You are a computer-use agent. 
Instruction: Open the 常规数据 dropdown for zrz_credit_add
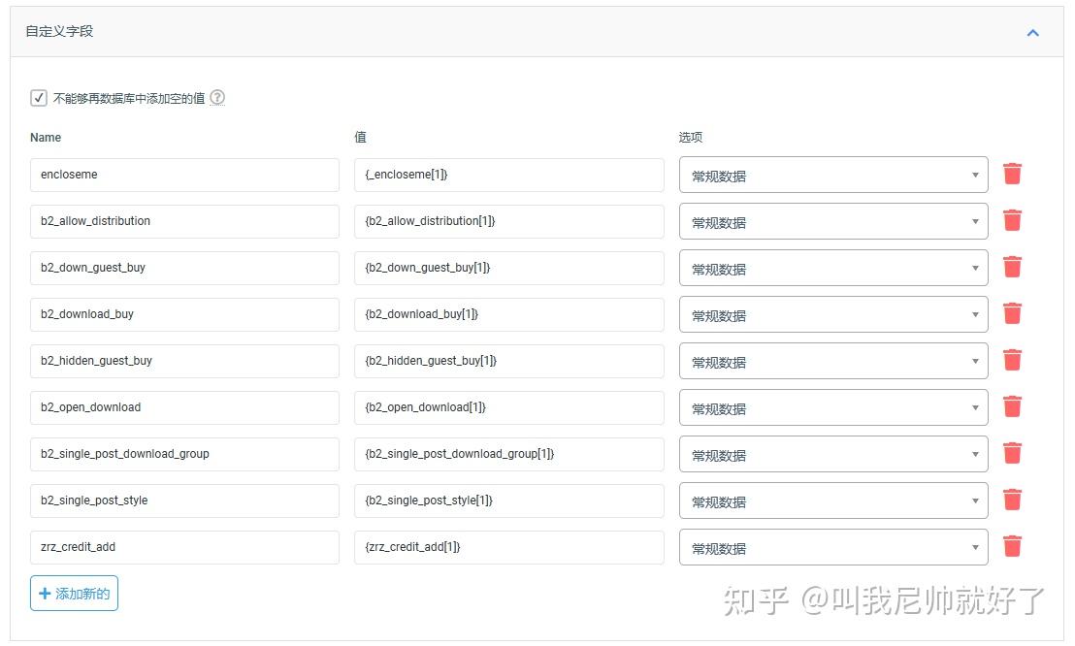pyautogui.click(x=832, y=547)
